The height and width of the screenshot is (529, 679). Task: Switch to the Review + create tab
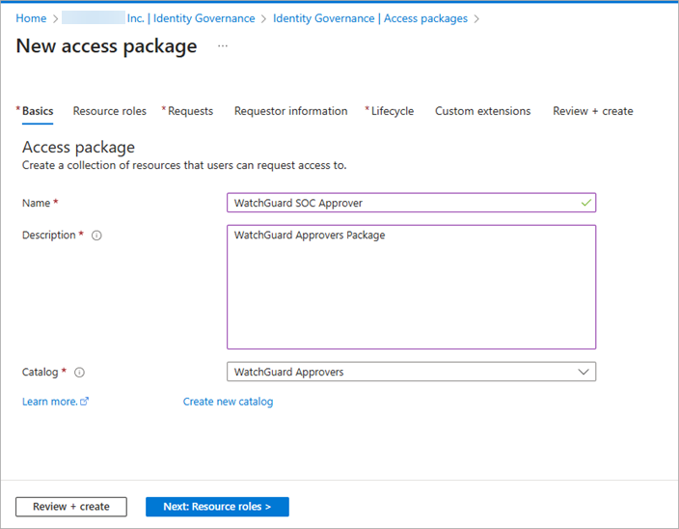(592, 111)
